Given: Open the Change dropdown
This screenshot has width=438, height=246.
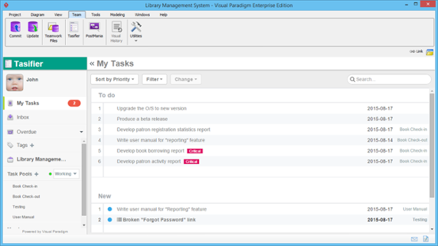Looking at the screenshot, I should point(185,79).
